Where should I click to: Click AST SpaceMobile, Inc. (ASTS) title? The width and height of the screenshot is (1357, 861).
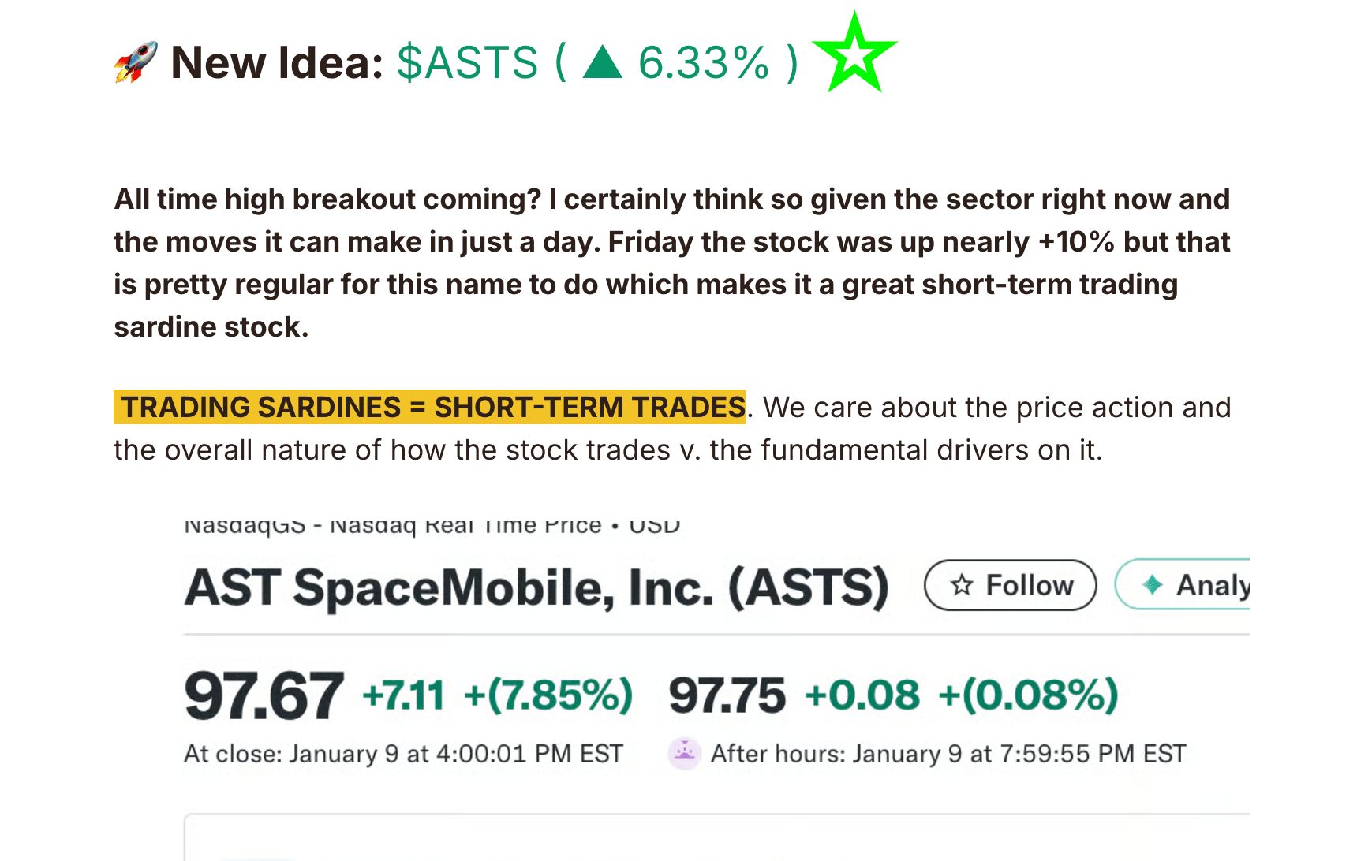[536, 587]
